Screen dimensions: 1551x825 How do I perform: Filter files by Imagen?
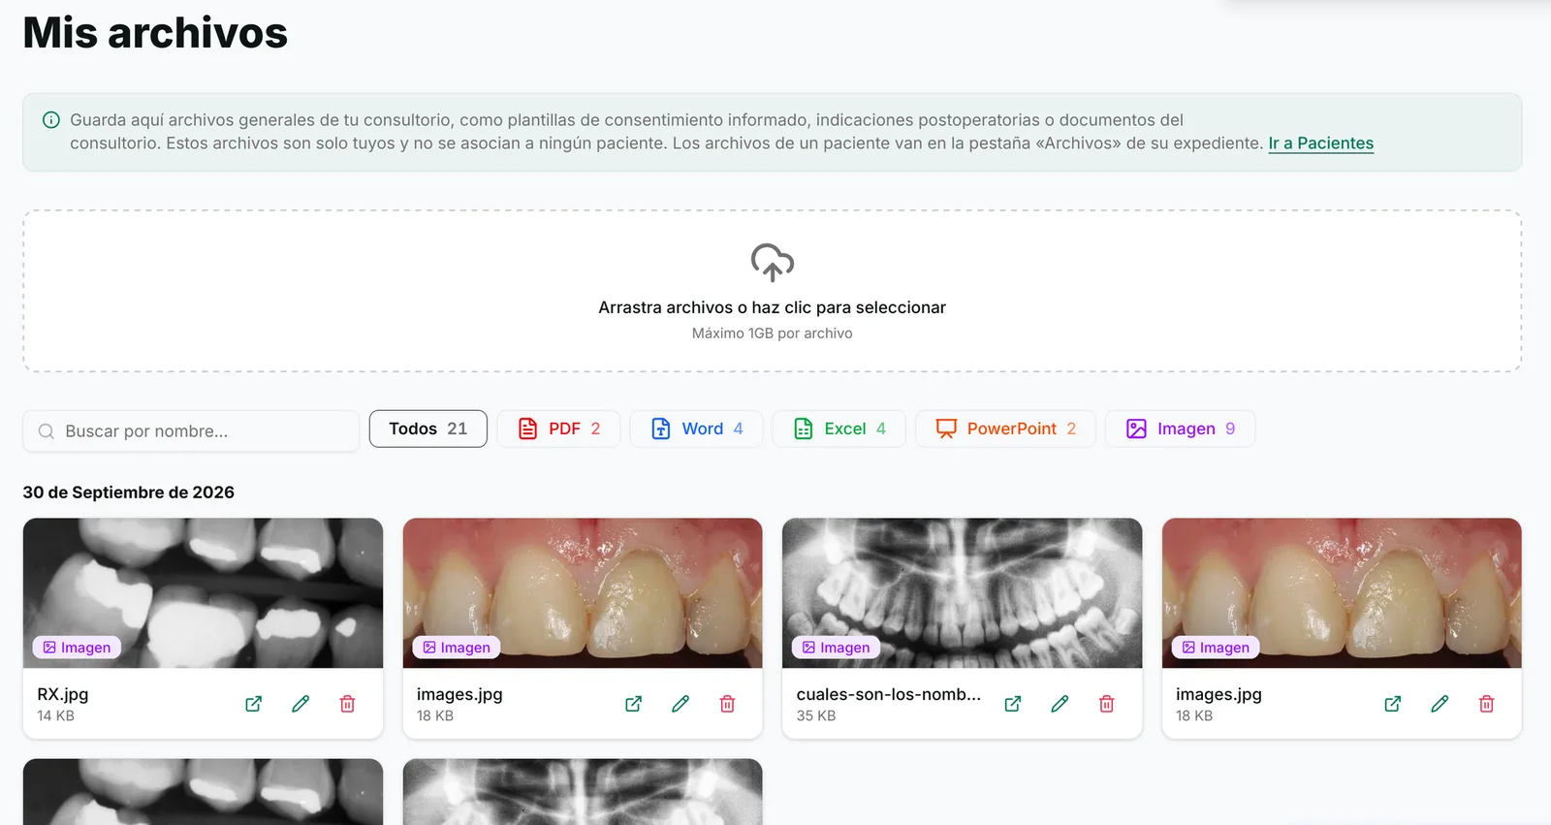point(1180,428)
